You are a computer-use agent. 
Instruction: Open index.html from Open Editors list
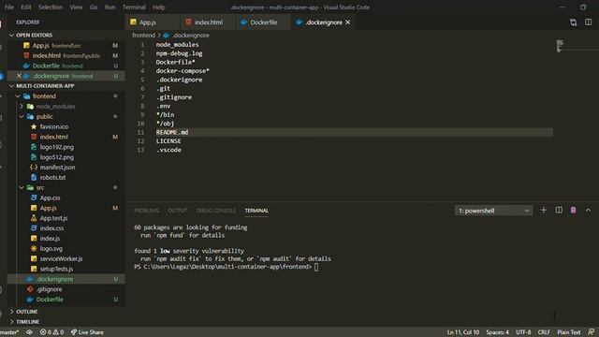[x=66, y=56]
